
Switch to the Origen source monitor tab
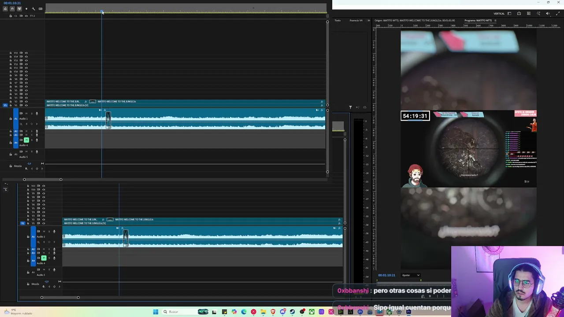tap(415, 20)
